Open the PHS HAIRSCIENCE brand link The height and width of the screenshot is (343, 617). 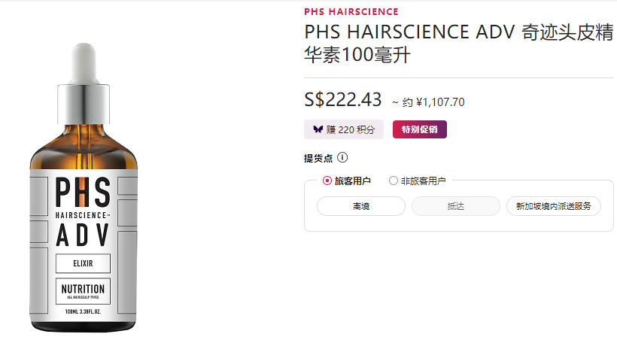[x=351, y=12]
